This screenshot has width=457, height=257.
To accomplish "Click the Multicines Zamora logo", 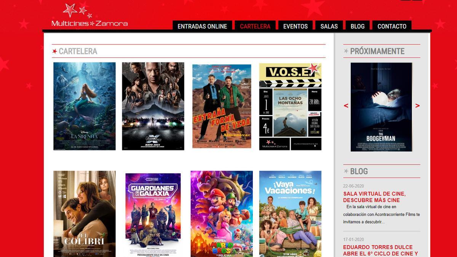I will point(89,16).
